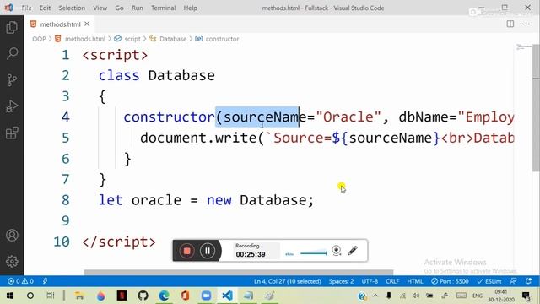
Task: Change language mode HTML
Action: tap(415, 281)
